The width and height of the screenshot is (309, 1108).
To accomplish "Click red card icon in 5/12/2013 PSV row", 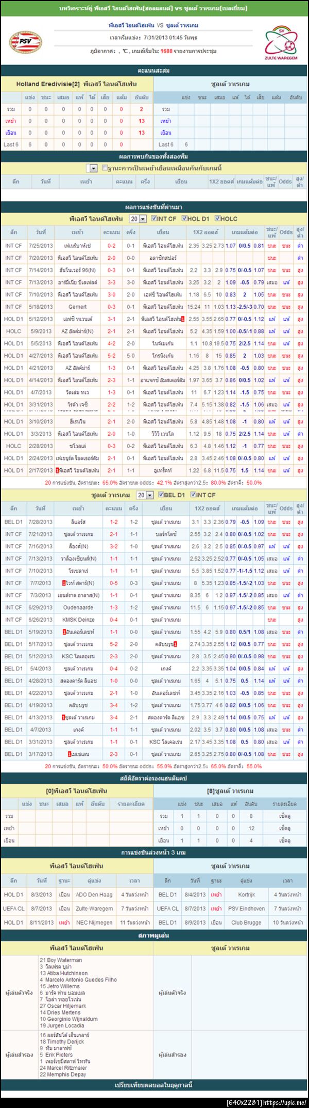I will (183, 319).
